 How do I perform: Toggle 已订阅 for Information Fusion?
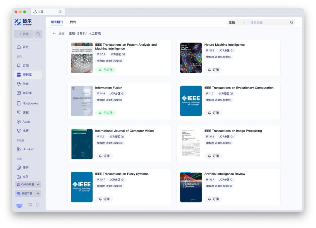point(106,113)
